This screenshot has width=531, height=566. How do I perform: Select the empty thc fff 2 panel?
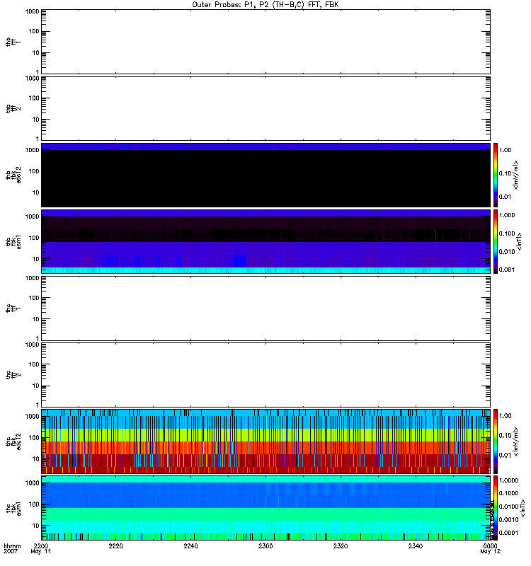(265, 375)
